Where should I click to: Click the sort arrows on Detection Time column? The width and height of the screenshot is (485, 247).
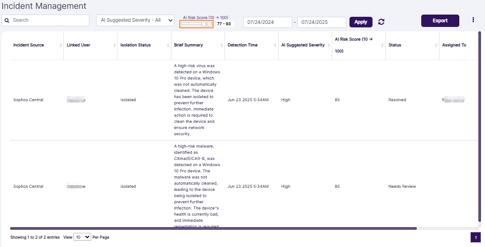coord(275,45)
